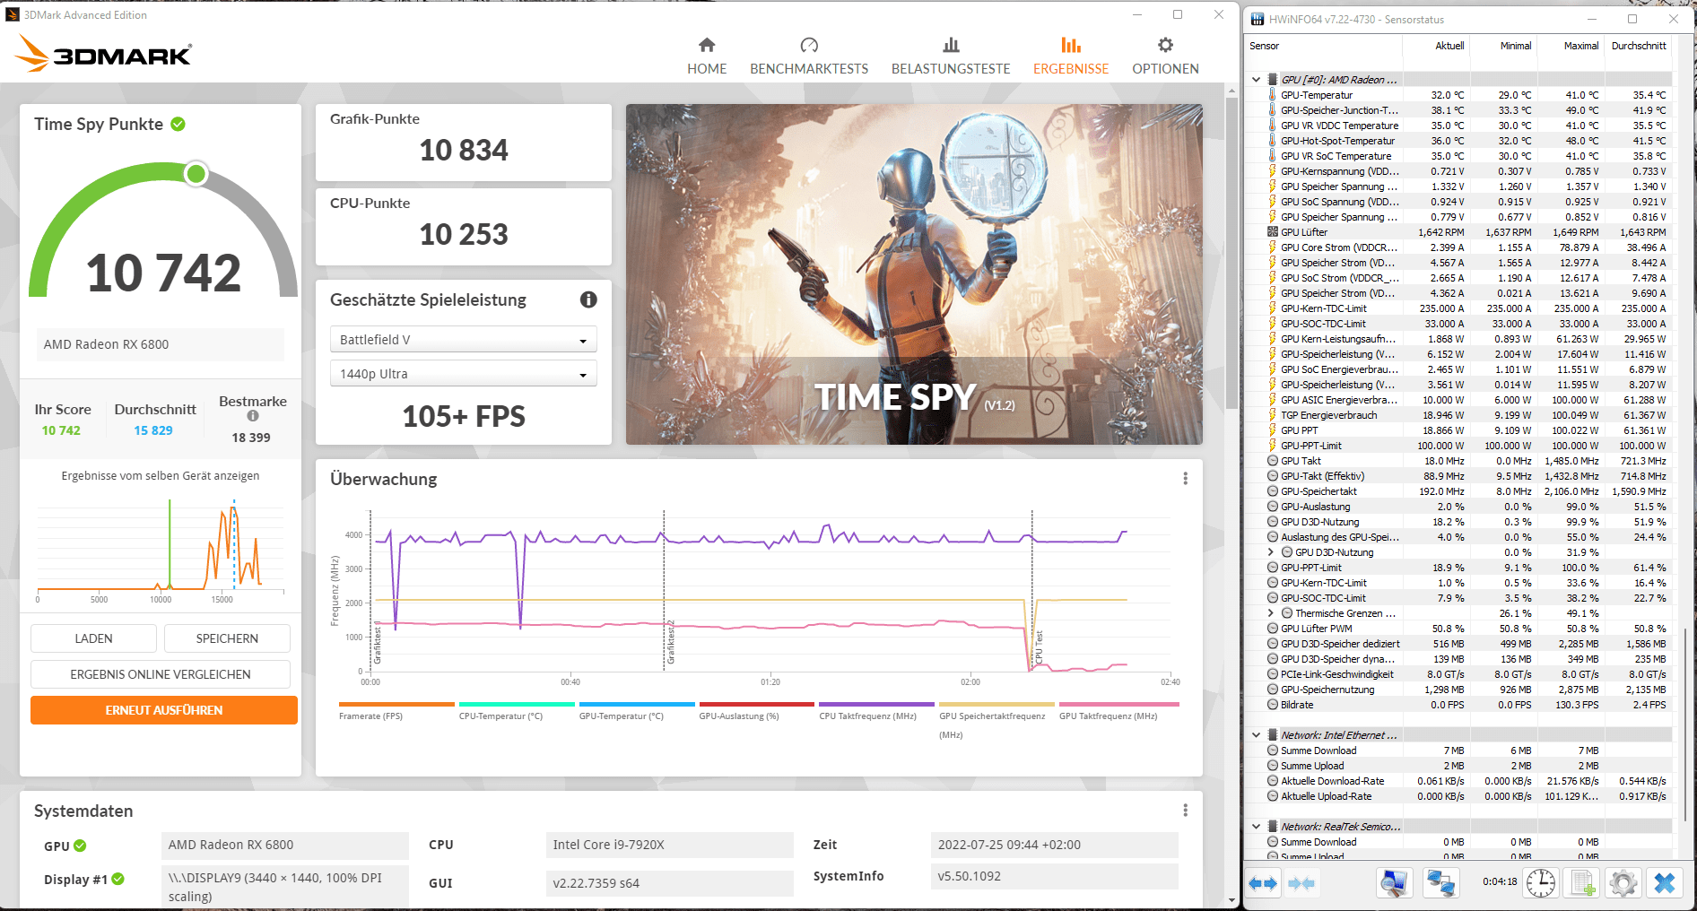Click Intel Core i9-7920X CPU field

669,845
